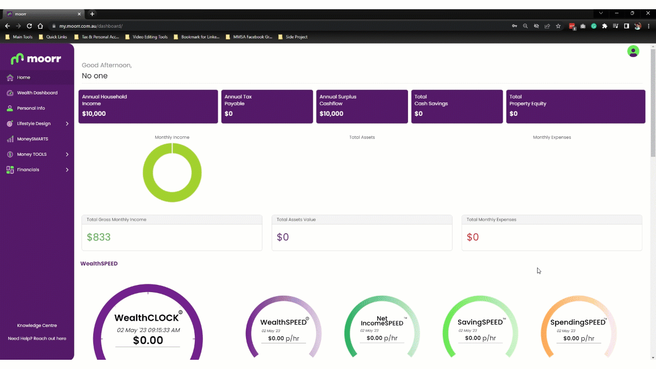The width and height of the screenshot is (656, 369).
Task: Go back with browser back arrow
Action: [7, 26]
